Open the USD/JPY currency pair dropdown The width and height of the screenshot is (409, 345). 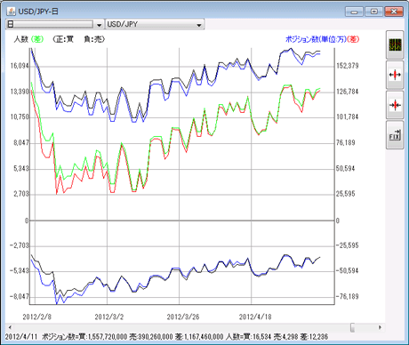[x=155, y=24]
